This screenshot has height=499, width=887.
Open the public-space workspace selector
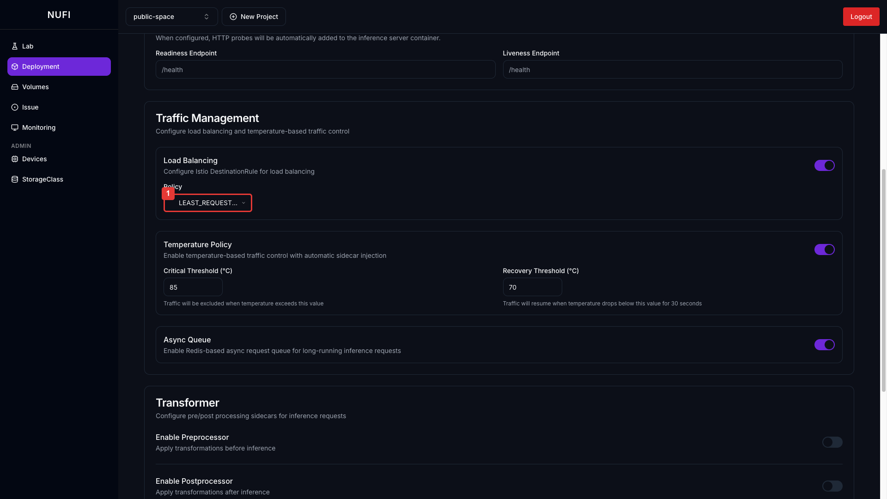coord(171,17)
